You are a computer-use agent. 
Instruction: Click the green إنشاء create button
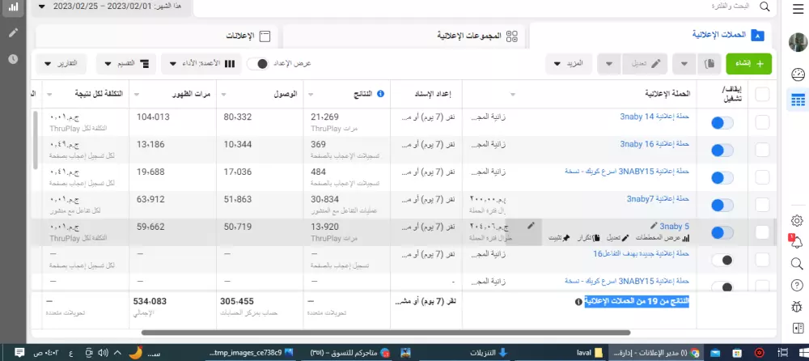tap(748, 63)
